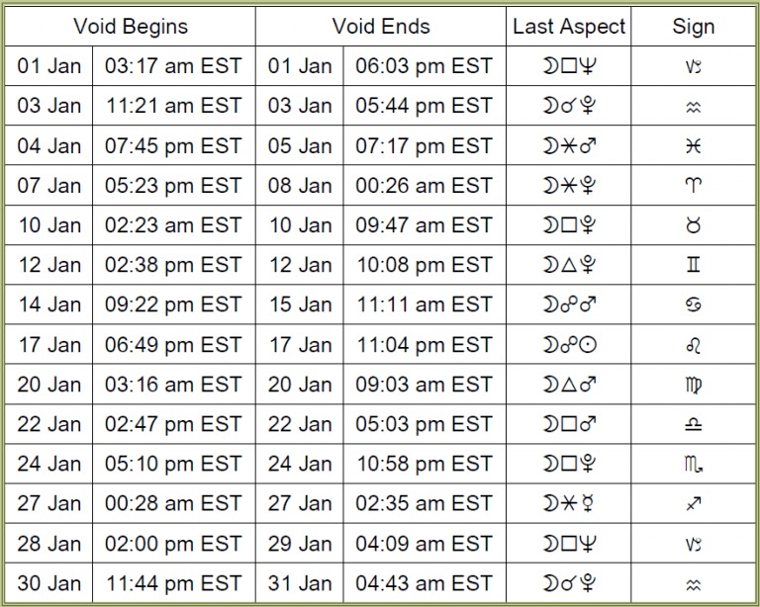The width and height of the screenshot is (760, 607).
Task: Click the Leo sign glyph
Action: click(x=693, y=345)
